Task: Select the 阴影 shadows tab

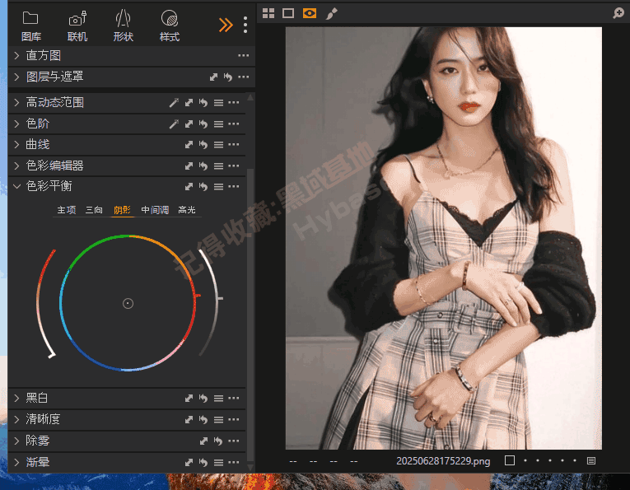Action: [x=122, y=210]
